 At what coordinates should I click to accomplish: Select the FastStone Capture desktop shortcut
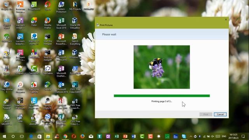(x=34, y=87)
